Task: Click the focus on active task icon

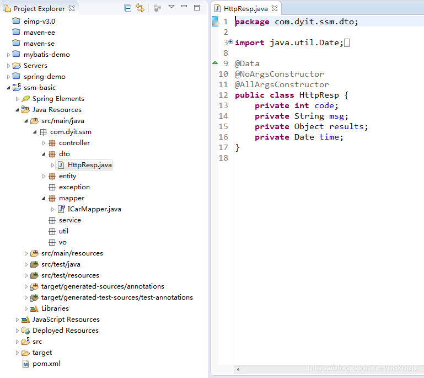Action: (x=158, y=8)
